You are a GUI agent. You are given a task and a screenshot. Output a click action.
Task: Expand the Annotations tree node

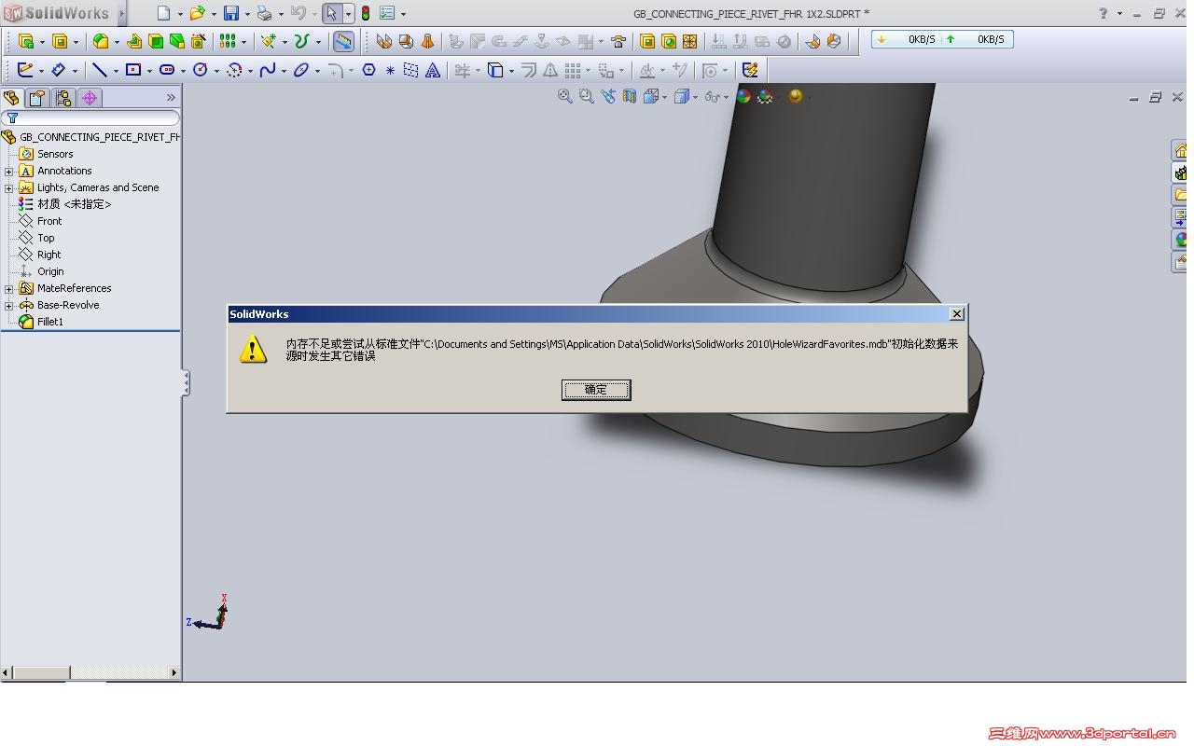[9, 172]
